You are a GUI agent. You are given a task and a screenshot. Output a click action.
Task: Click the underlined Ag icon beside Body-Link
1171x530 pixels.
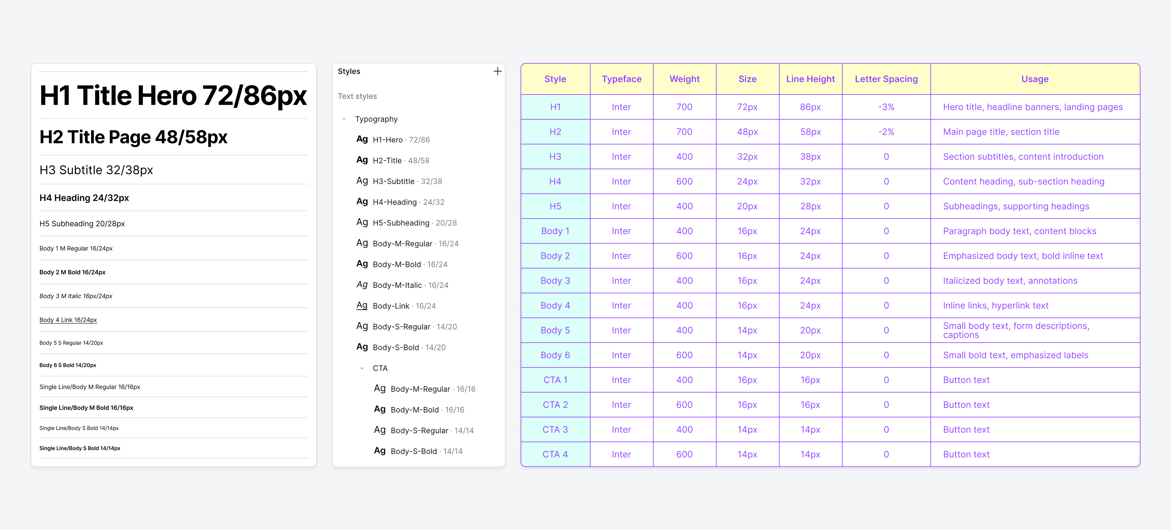362,305
